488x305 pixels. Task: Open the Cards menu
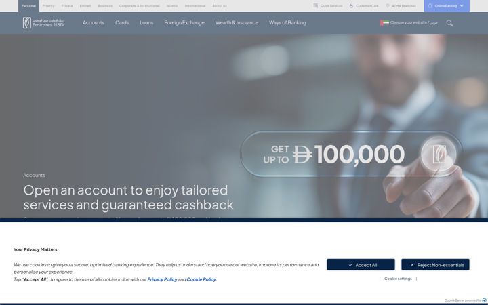(x=122, y=23)
